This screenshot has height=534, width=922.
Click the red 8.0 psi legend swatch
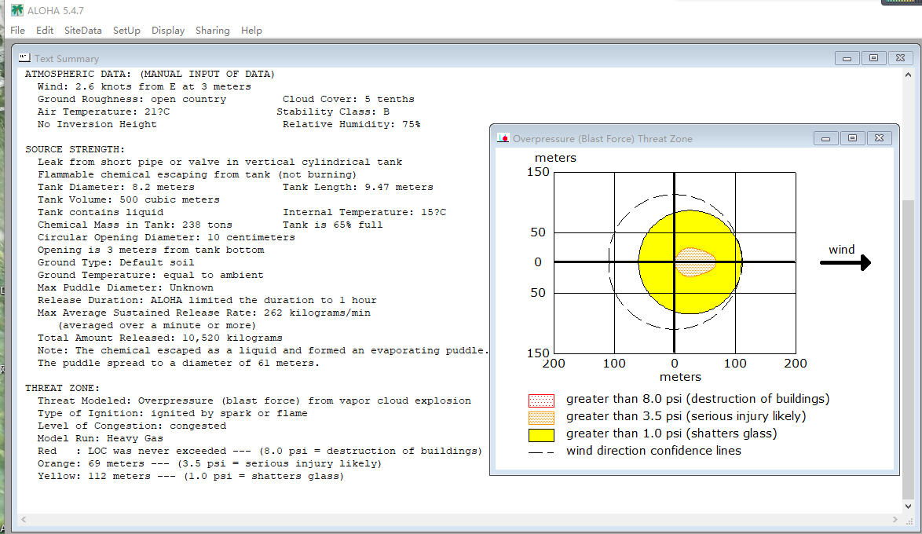pos(541,400)
